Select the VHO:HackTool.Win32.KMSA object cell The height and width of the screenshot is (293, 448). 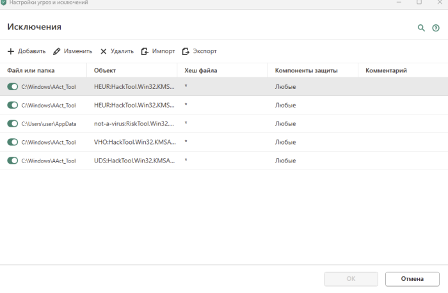tap(135, 142)
